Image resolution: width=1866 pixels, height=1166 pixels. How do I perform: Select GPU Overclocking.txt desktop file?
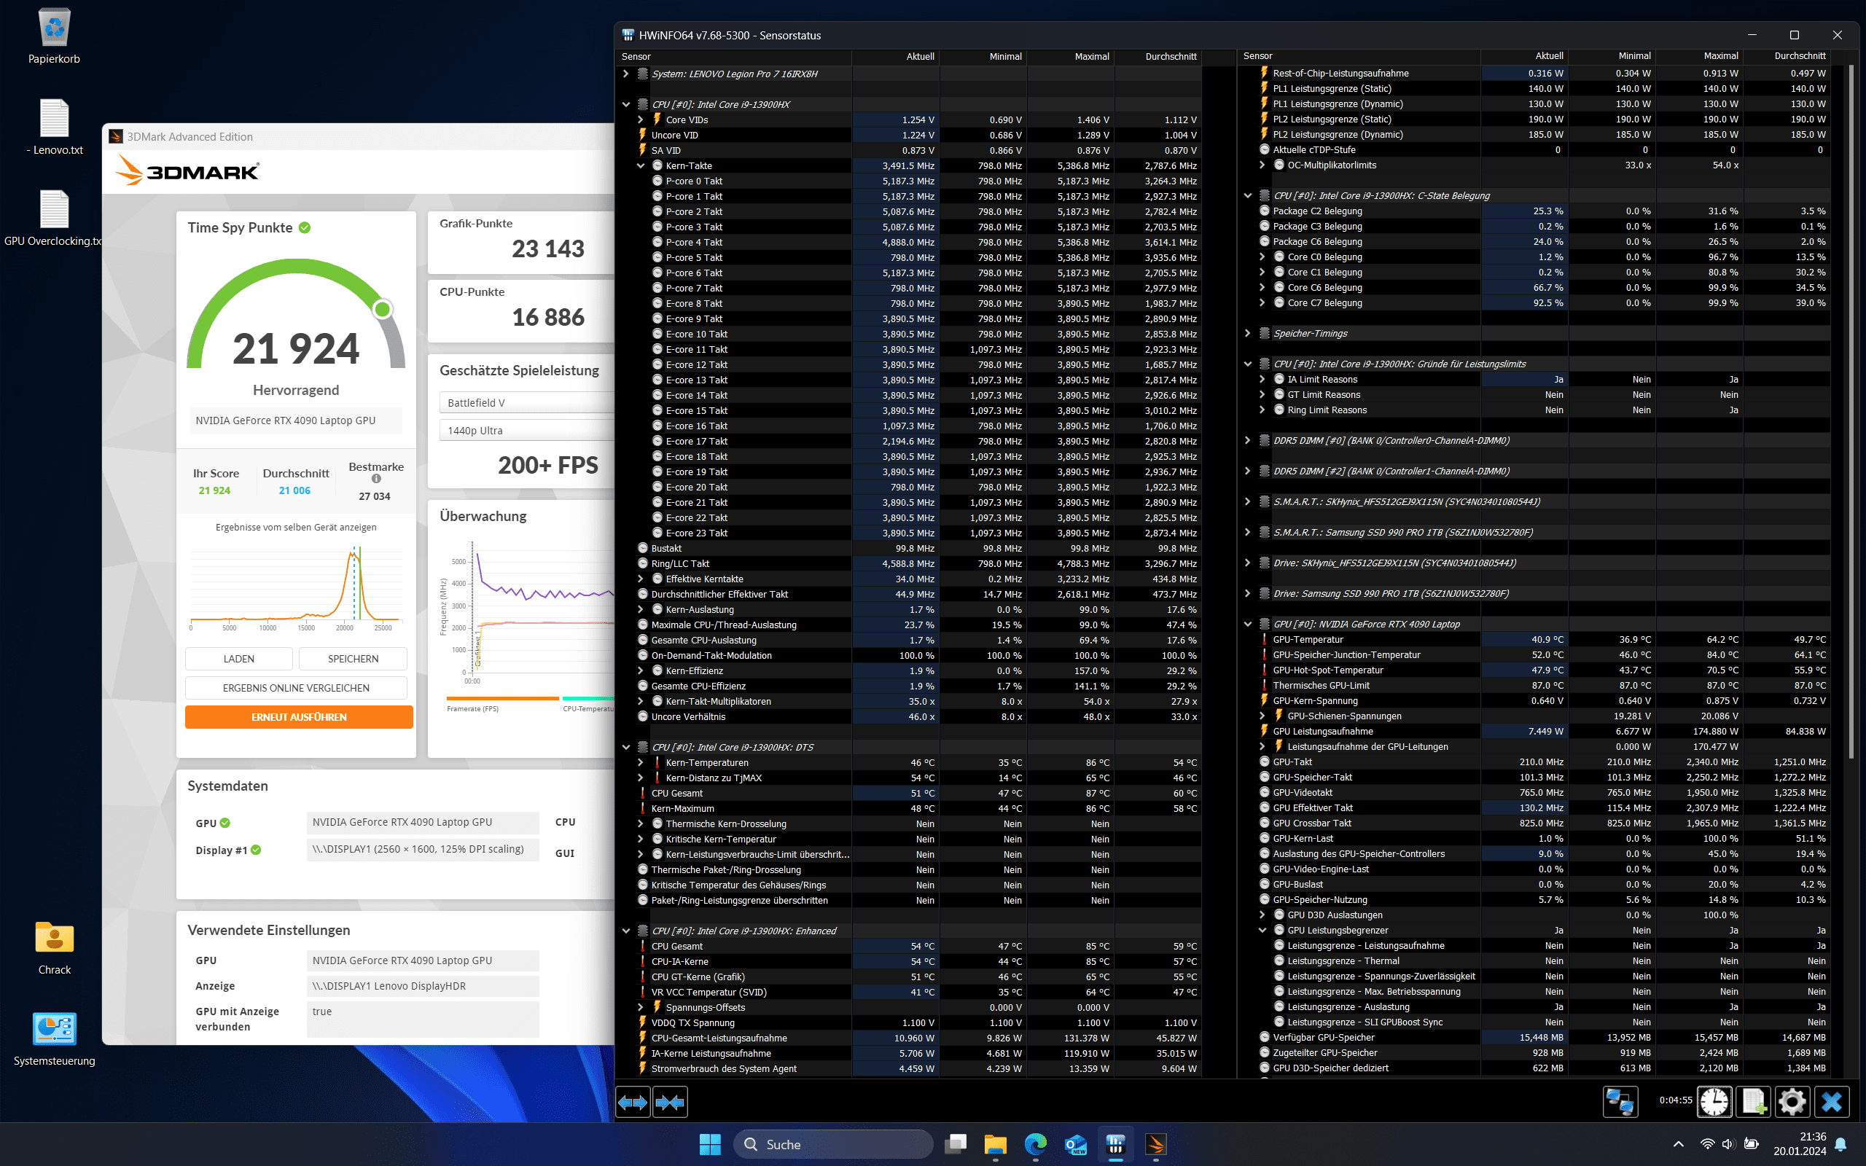pos(52,219)
